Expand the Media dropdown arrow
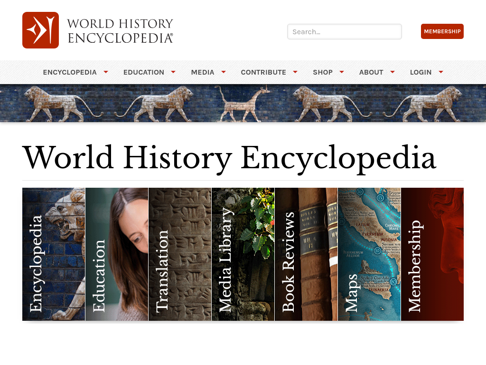The image size is (486, 365). click(x=224, y=72)
